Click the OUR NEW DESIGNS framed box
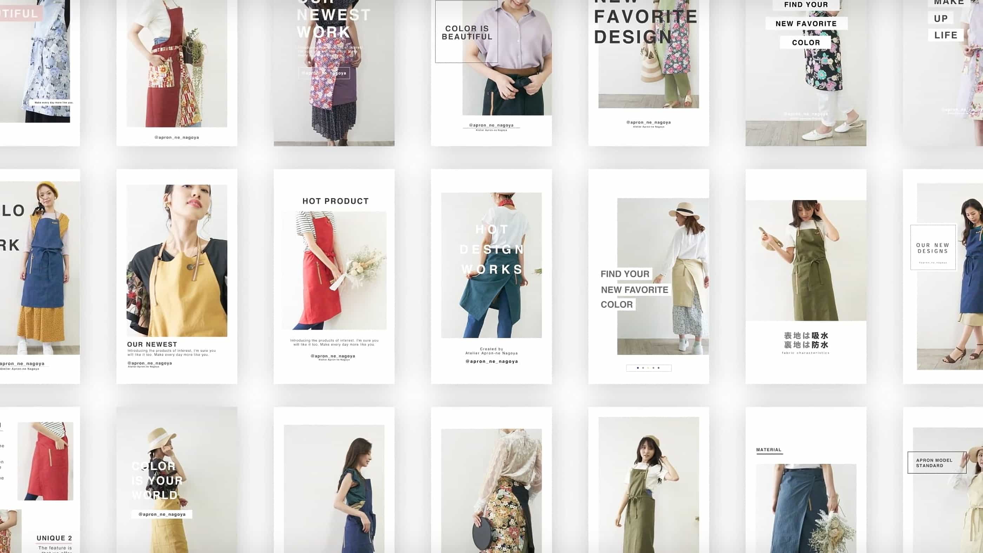 click(x=933, y=248)
